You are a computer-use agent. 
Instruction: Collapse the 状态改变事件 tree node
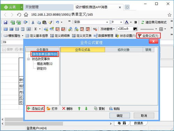[29, 59]
